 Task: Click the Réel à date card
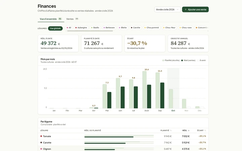tap(58, 43)
